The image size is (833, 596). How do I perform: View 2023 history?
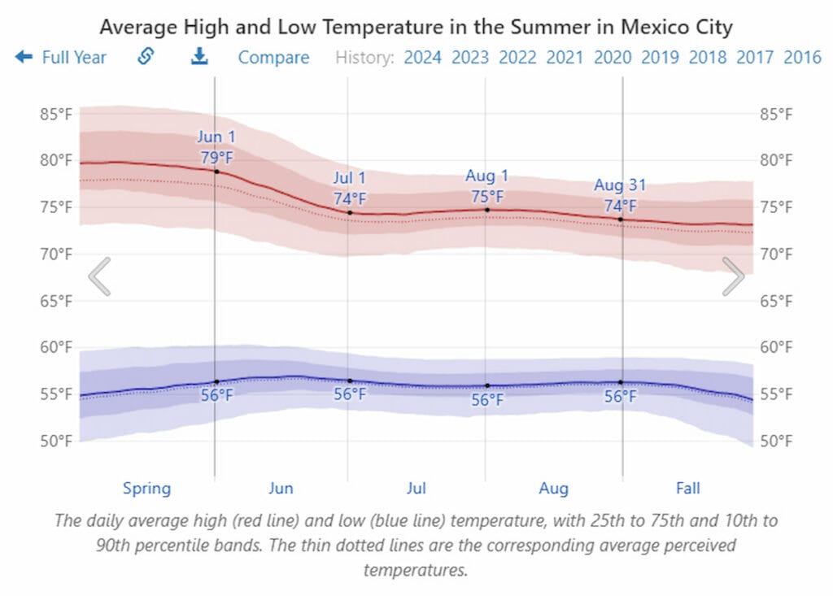(x=470, y=58)
